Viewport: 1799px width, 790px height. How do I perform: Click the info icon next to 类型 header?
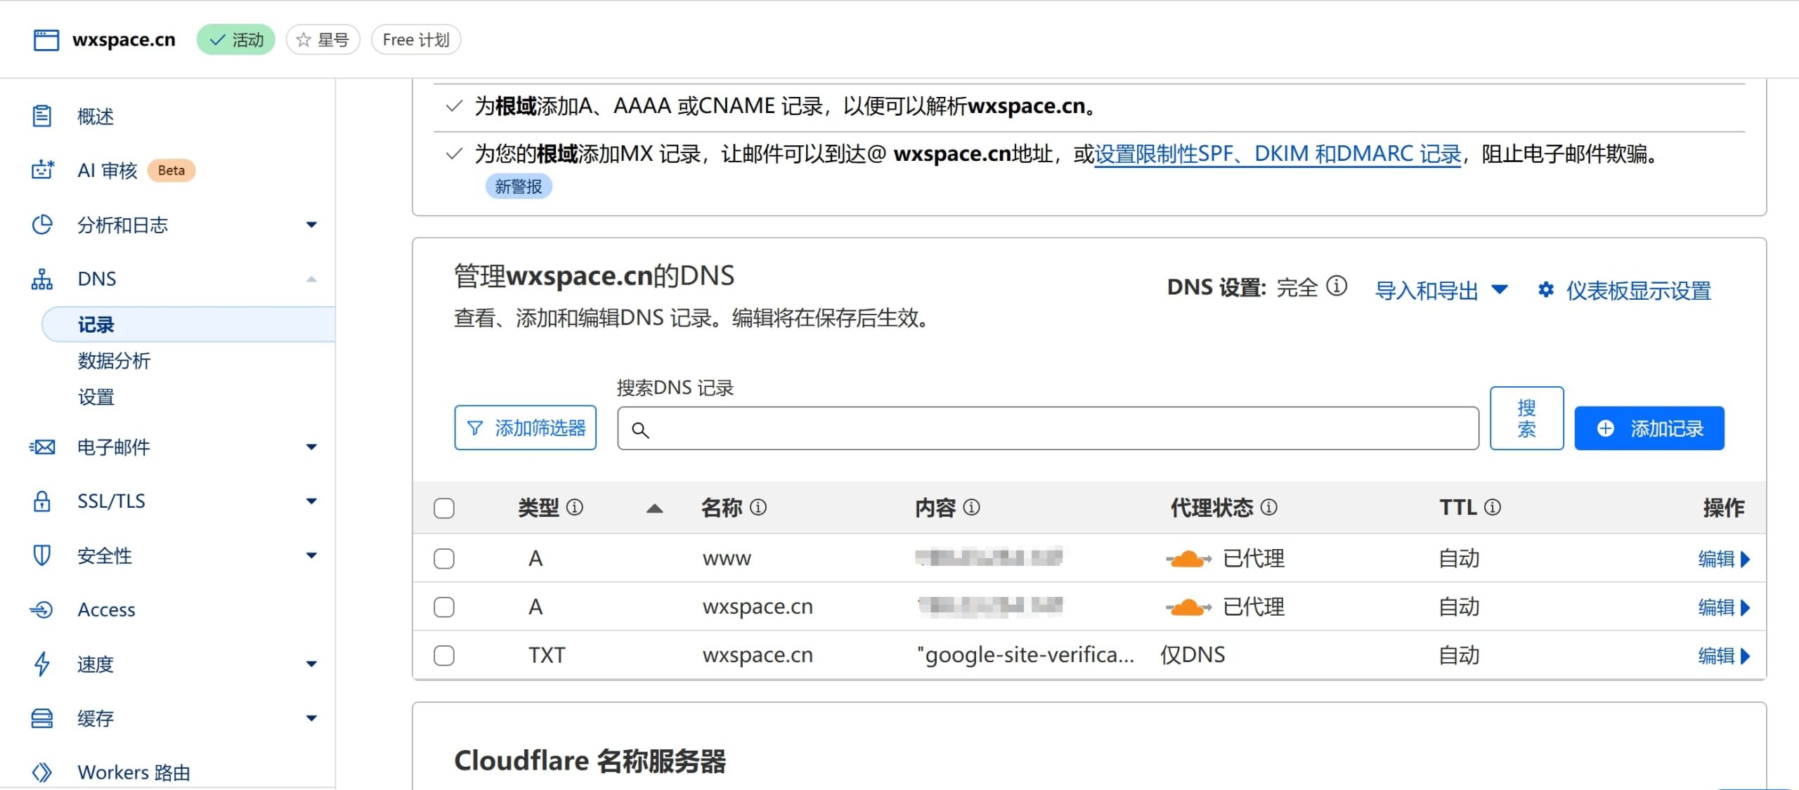575,507
